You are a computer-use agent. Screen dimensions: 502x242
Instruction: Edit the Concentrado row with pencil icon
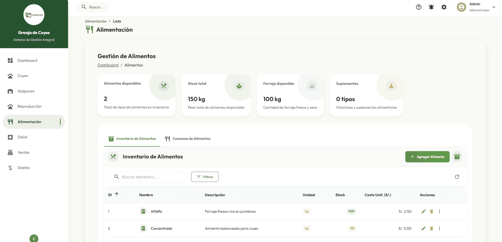click(x=423, y=228)
